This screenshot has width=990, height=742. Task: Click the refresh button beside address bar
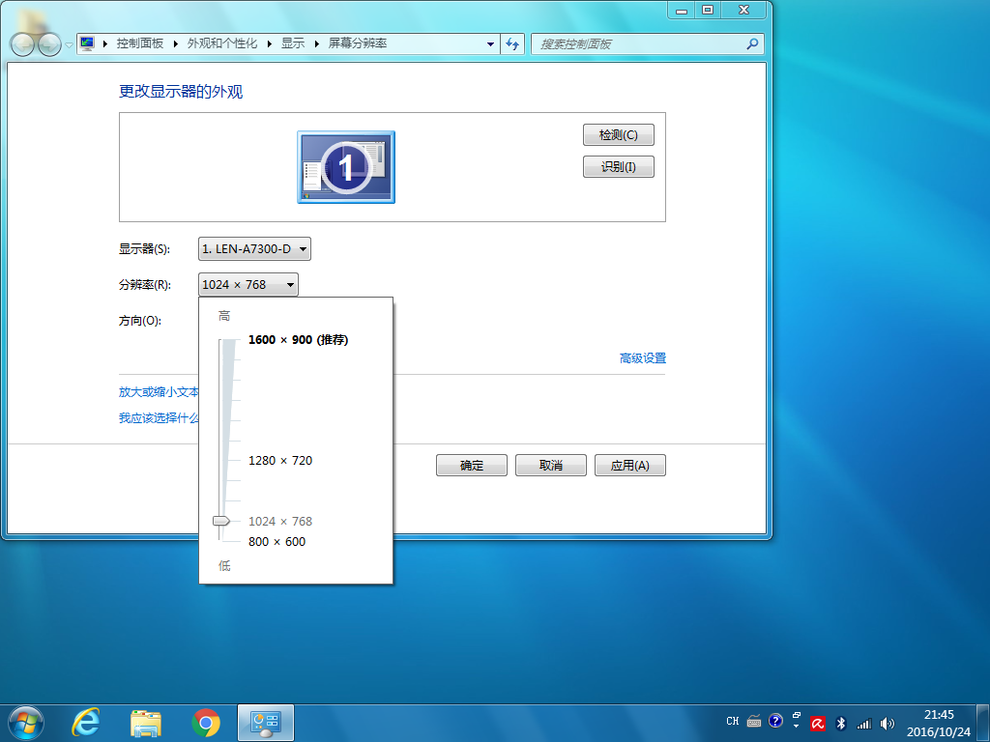[x=512, y=43]
